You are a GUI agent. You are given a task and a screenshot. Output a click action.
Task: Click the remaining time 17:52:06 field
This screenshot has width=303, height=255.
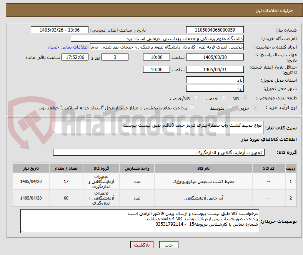tap(75, 57)
